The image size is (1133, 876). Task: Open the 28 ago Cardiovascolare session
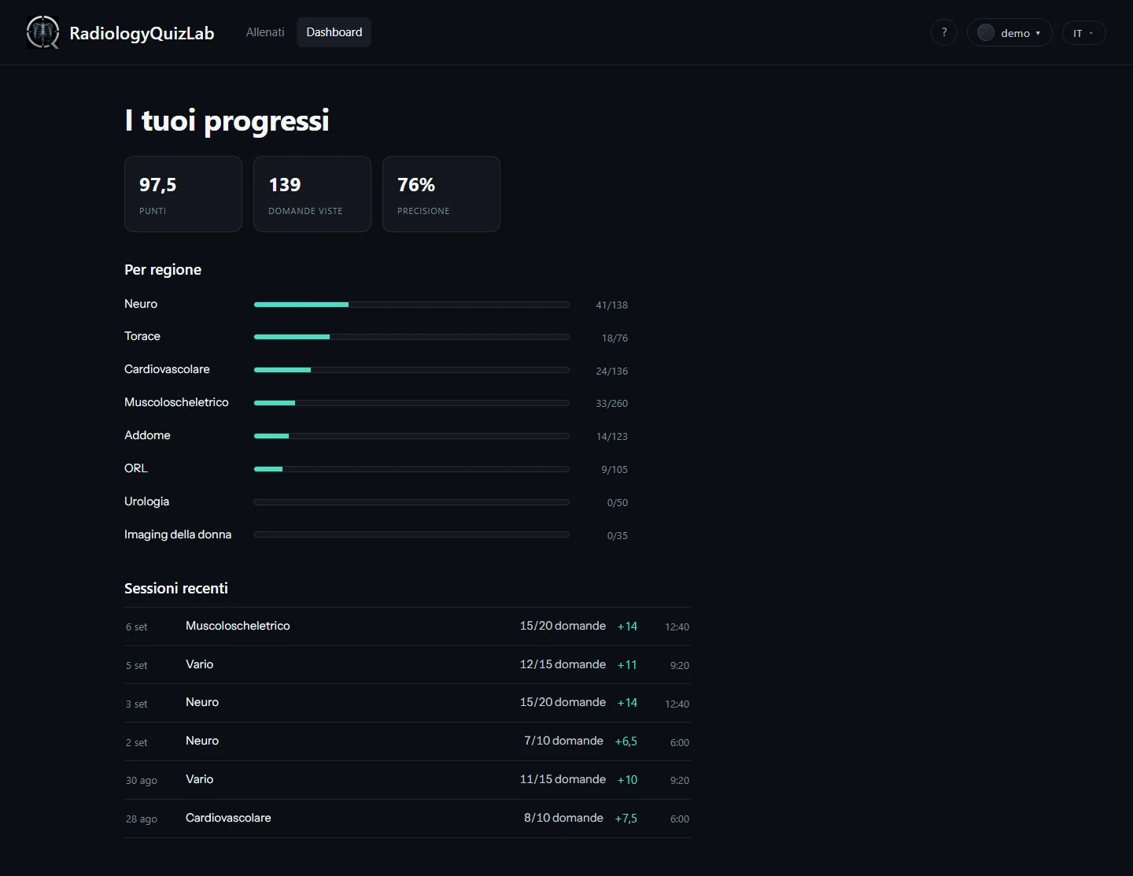pyautogui.click(x=408, y=819)
